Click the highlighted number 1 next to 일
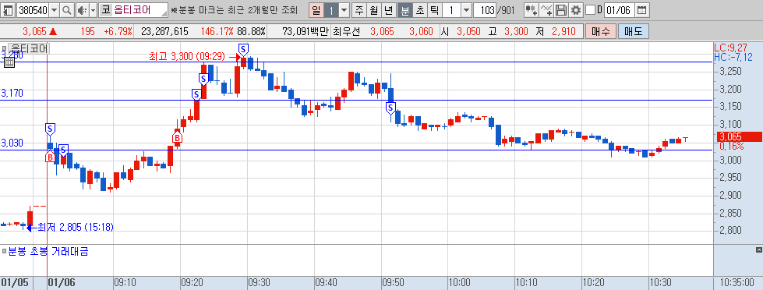The width and height of the screenshot is (763, 290). pyautogui.click(x=331, y=9)
